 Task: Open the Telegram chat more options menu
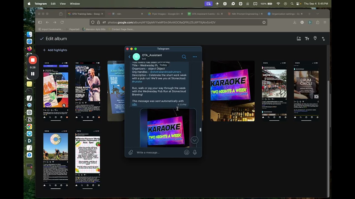coord(195,57)
